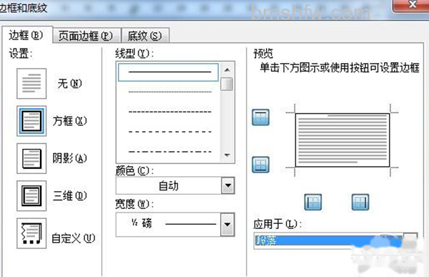Click the 自定义(U) label text
Image resolution: width=429 pixels, height=277 pixels.
pos(74,238)
